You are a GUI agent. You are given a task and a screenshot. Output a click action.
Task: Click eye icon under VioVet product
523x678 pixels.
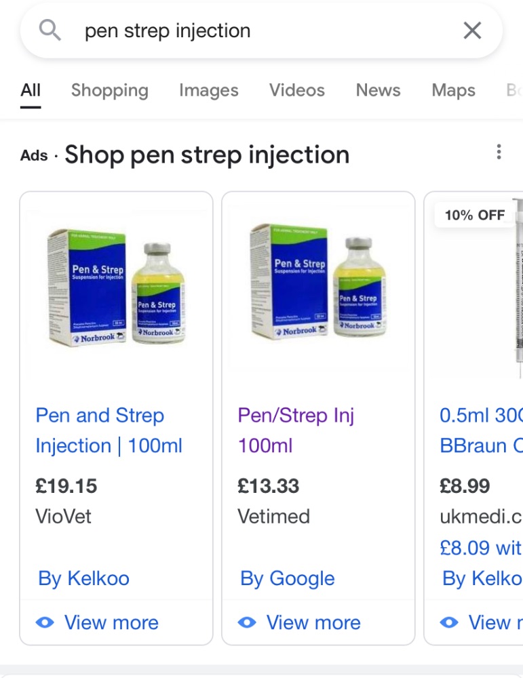point(45,622)
